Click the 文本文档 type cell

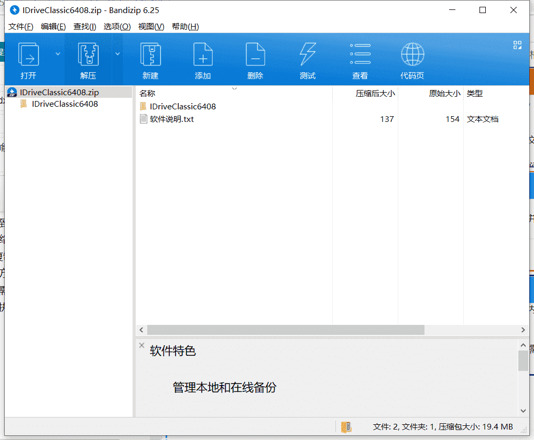(x=483, y=119)
